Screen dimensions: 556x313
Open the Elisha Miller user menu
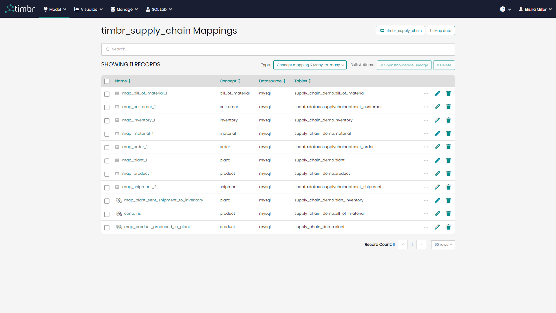(x=535, y=9)
